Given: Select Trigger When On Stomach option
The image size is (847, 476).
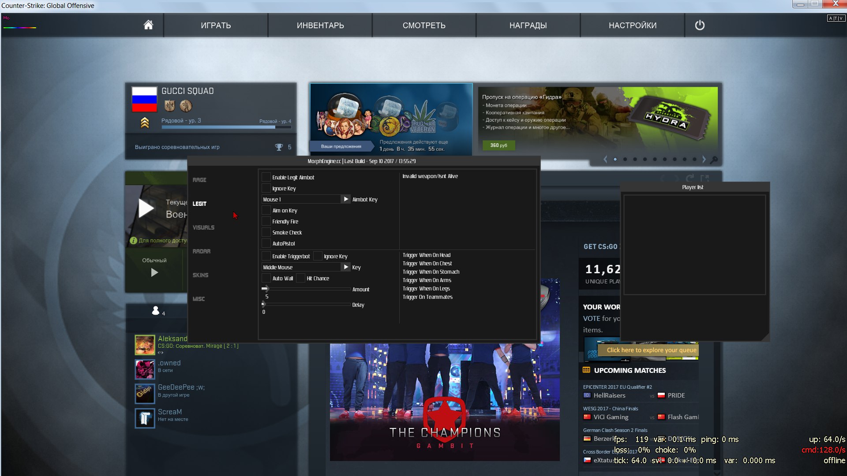Looking at the screenshot, I should point(431,272).
